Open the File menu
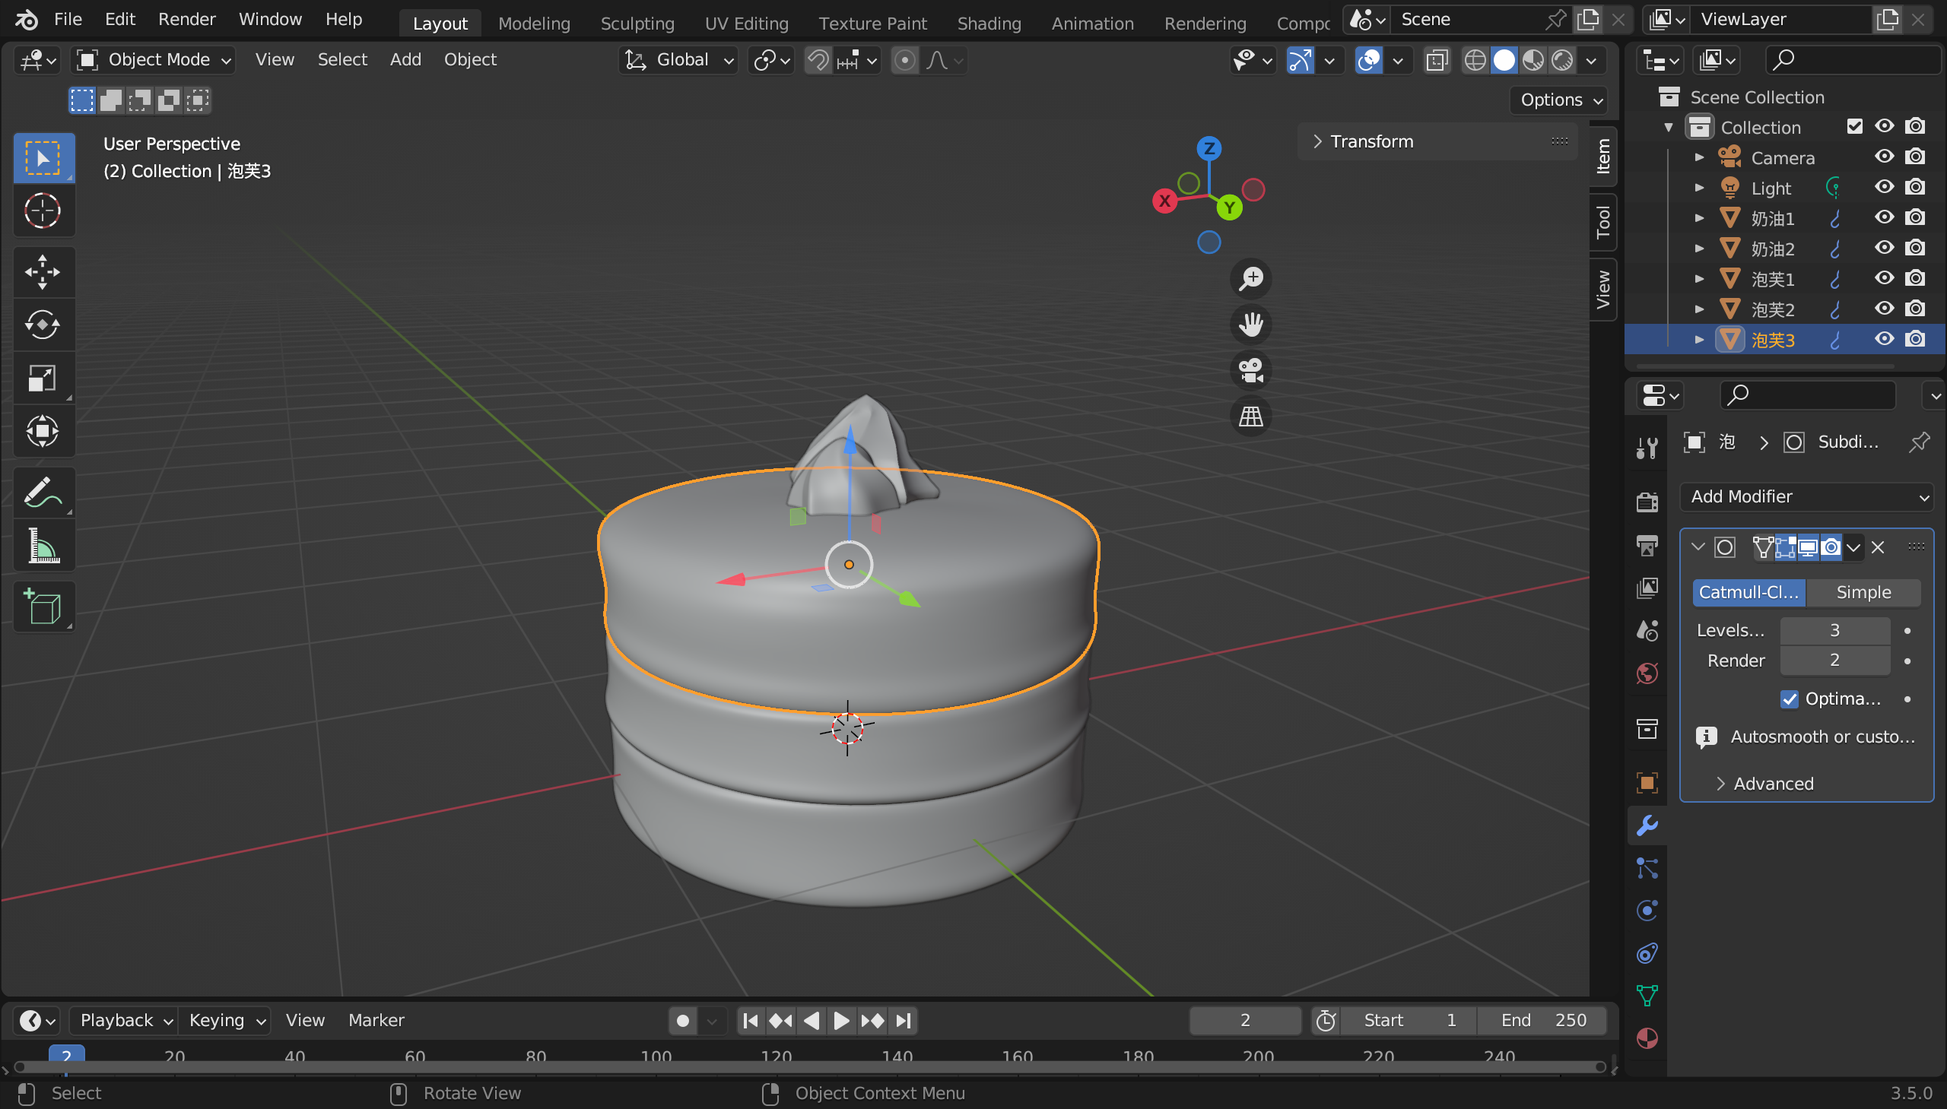This screenshot has width=1947, height=1109. (x=68, y=19)
